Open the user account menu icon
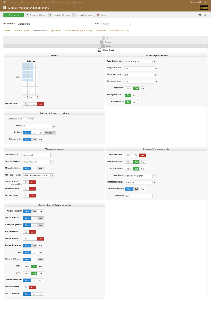This screenshot has width=211, height=310. tap(205, 2)
